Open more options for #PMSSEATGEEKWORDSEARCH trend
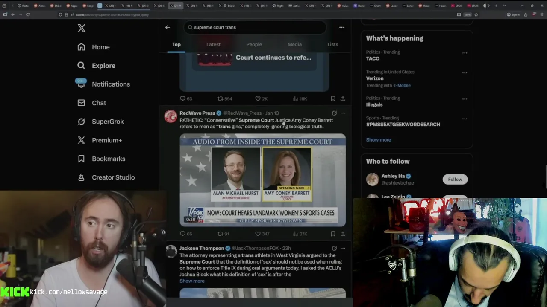The image size is (547, 307). click(465, 119)
